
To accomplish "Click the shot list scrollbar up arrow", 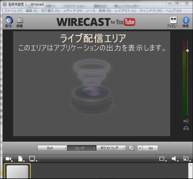I will coord(190,165).
